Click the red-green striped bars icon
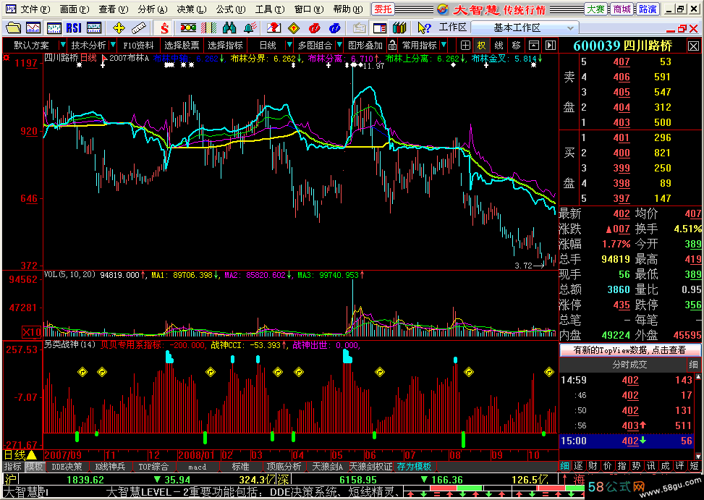 pos(209,27)
